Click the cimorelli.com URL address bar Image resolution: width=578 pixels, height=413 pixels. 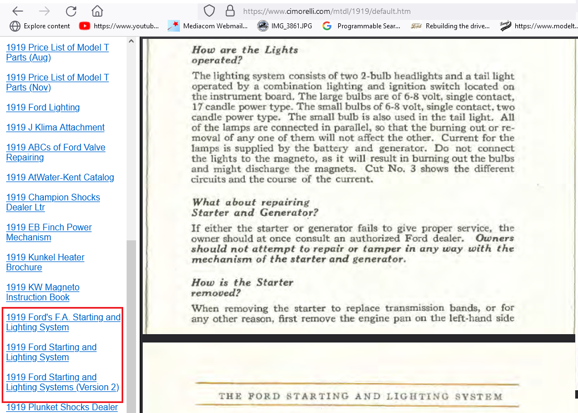(x=389, y=11)
